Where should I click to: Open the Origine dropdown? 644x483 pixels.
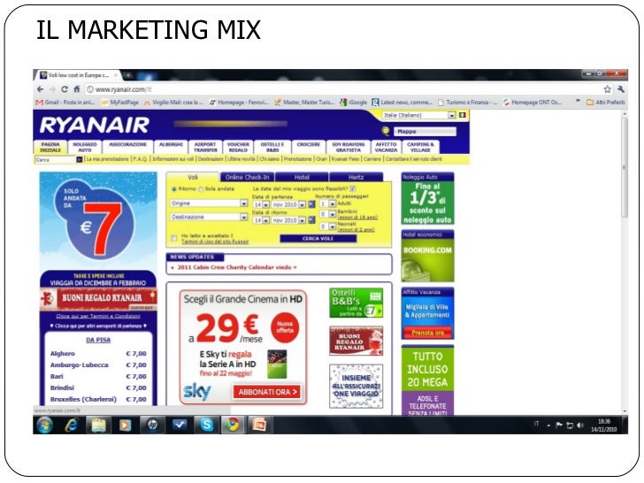(209, 203)
